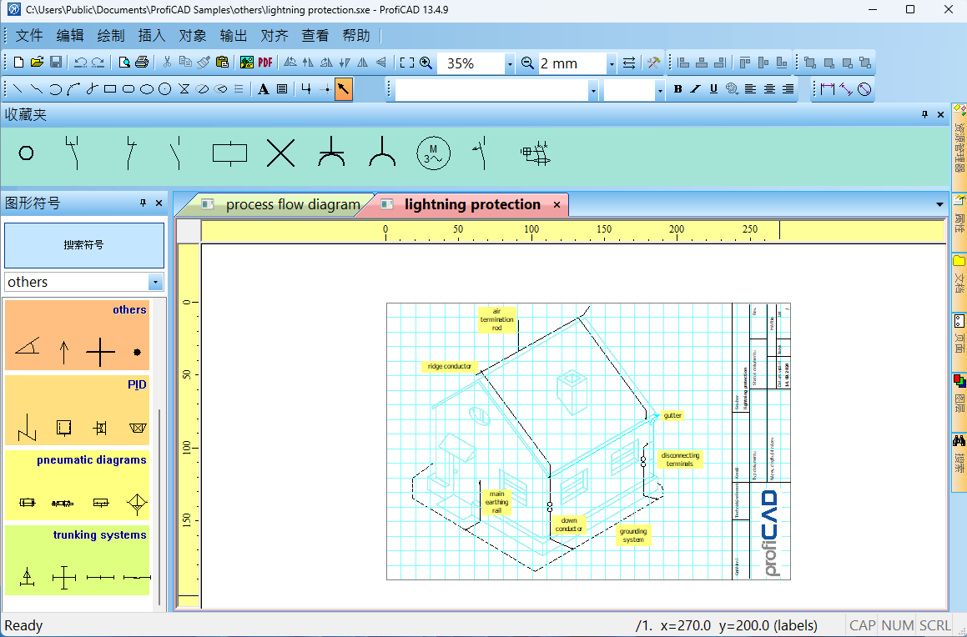Open the 图层 side panel tab

tap(959, 393)
